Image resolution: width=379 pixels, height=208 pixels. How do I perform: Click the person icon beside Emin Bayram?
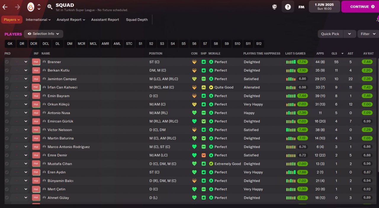[44, 96]
